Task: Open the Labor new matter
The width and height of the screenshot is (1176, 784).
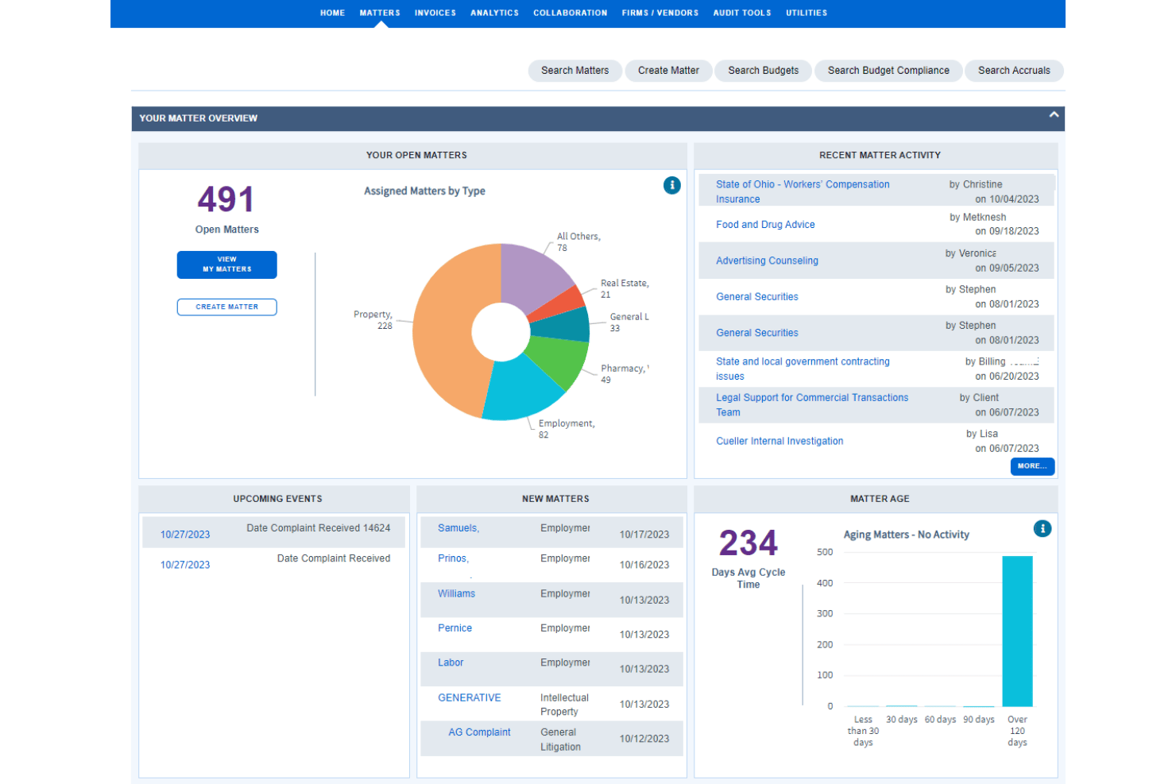Action: pyautogui.click(x=450, y=662)
